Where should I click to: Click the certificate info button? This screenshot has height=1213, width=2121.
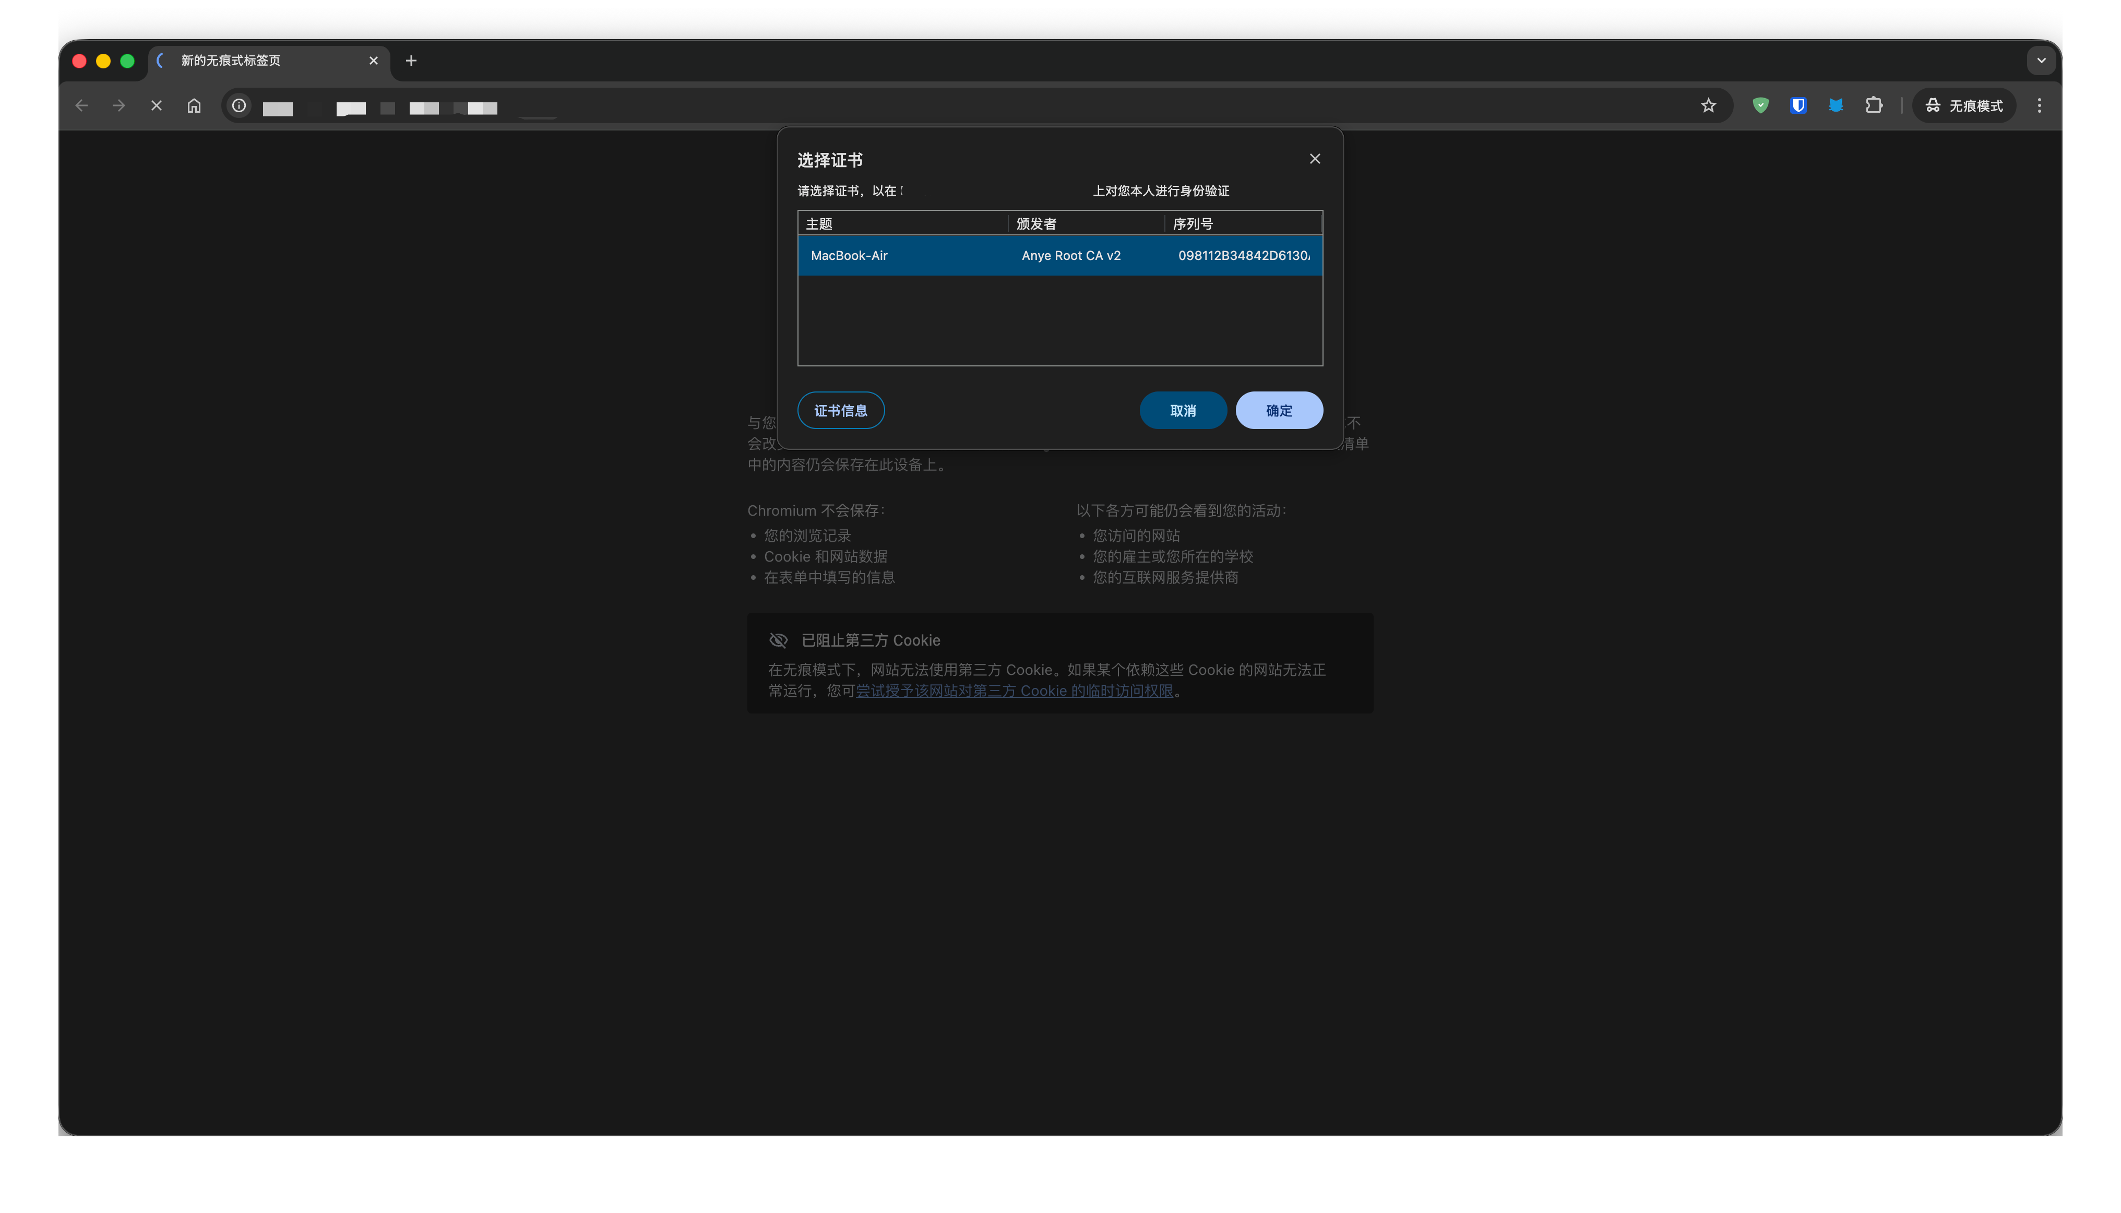tap(841, 411)
